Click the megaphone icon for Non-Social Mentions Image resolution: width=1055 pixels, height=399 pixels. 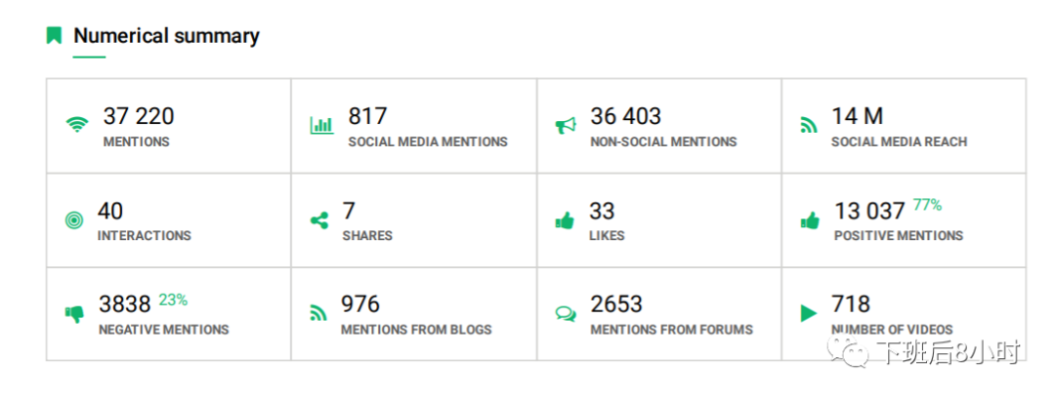[x=566, y=126]
